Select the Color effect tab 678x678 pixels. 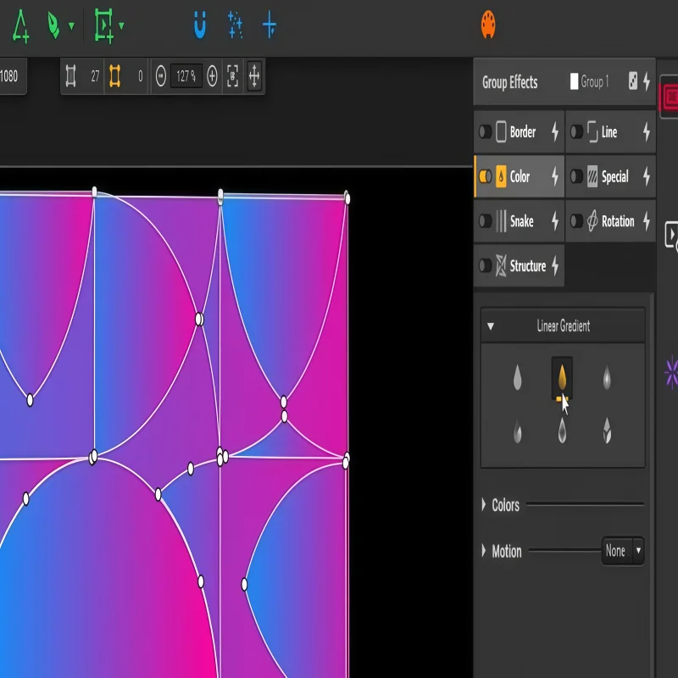pos(519,176)
